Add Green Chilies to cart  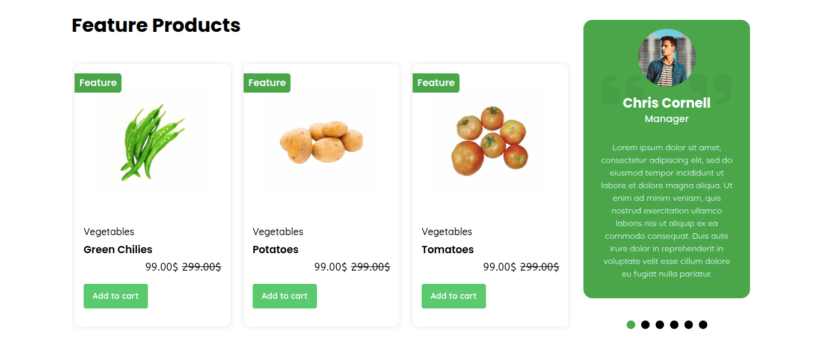[x=115, y=296]
